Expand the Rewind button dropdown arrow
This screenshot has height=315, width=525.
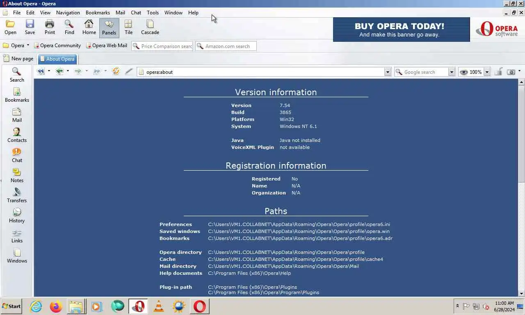point(49,71)
